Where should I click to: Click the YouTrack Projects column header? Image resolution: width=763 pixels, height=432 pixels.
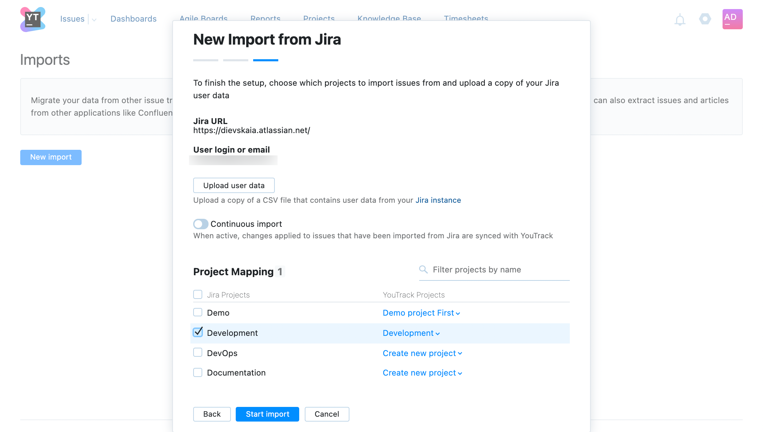click(x=414, y=295)
